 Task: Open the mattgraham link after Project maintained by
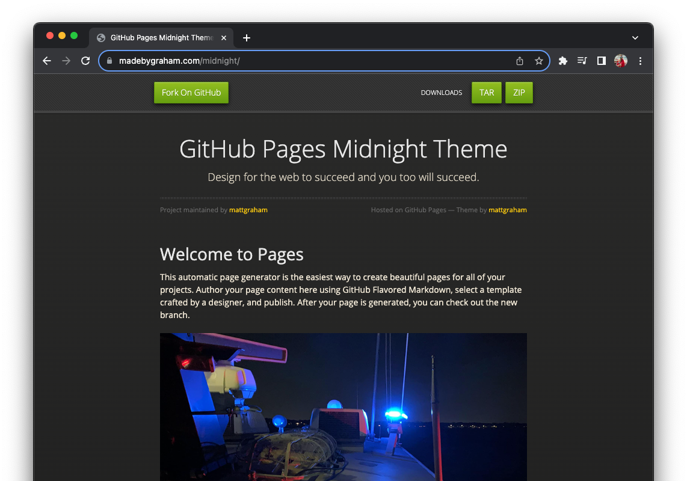pyautogui.click(x=248, y=210)
